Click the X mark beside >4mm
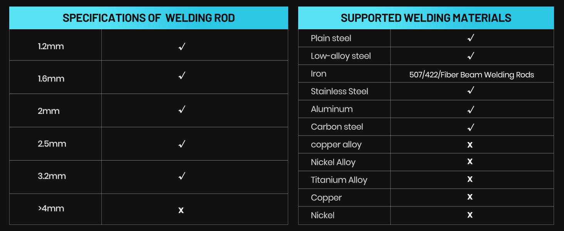Viewport: 564px width, 231px height. 181,210
